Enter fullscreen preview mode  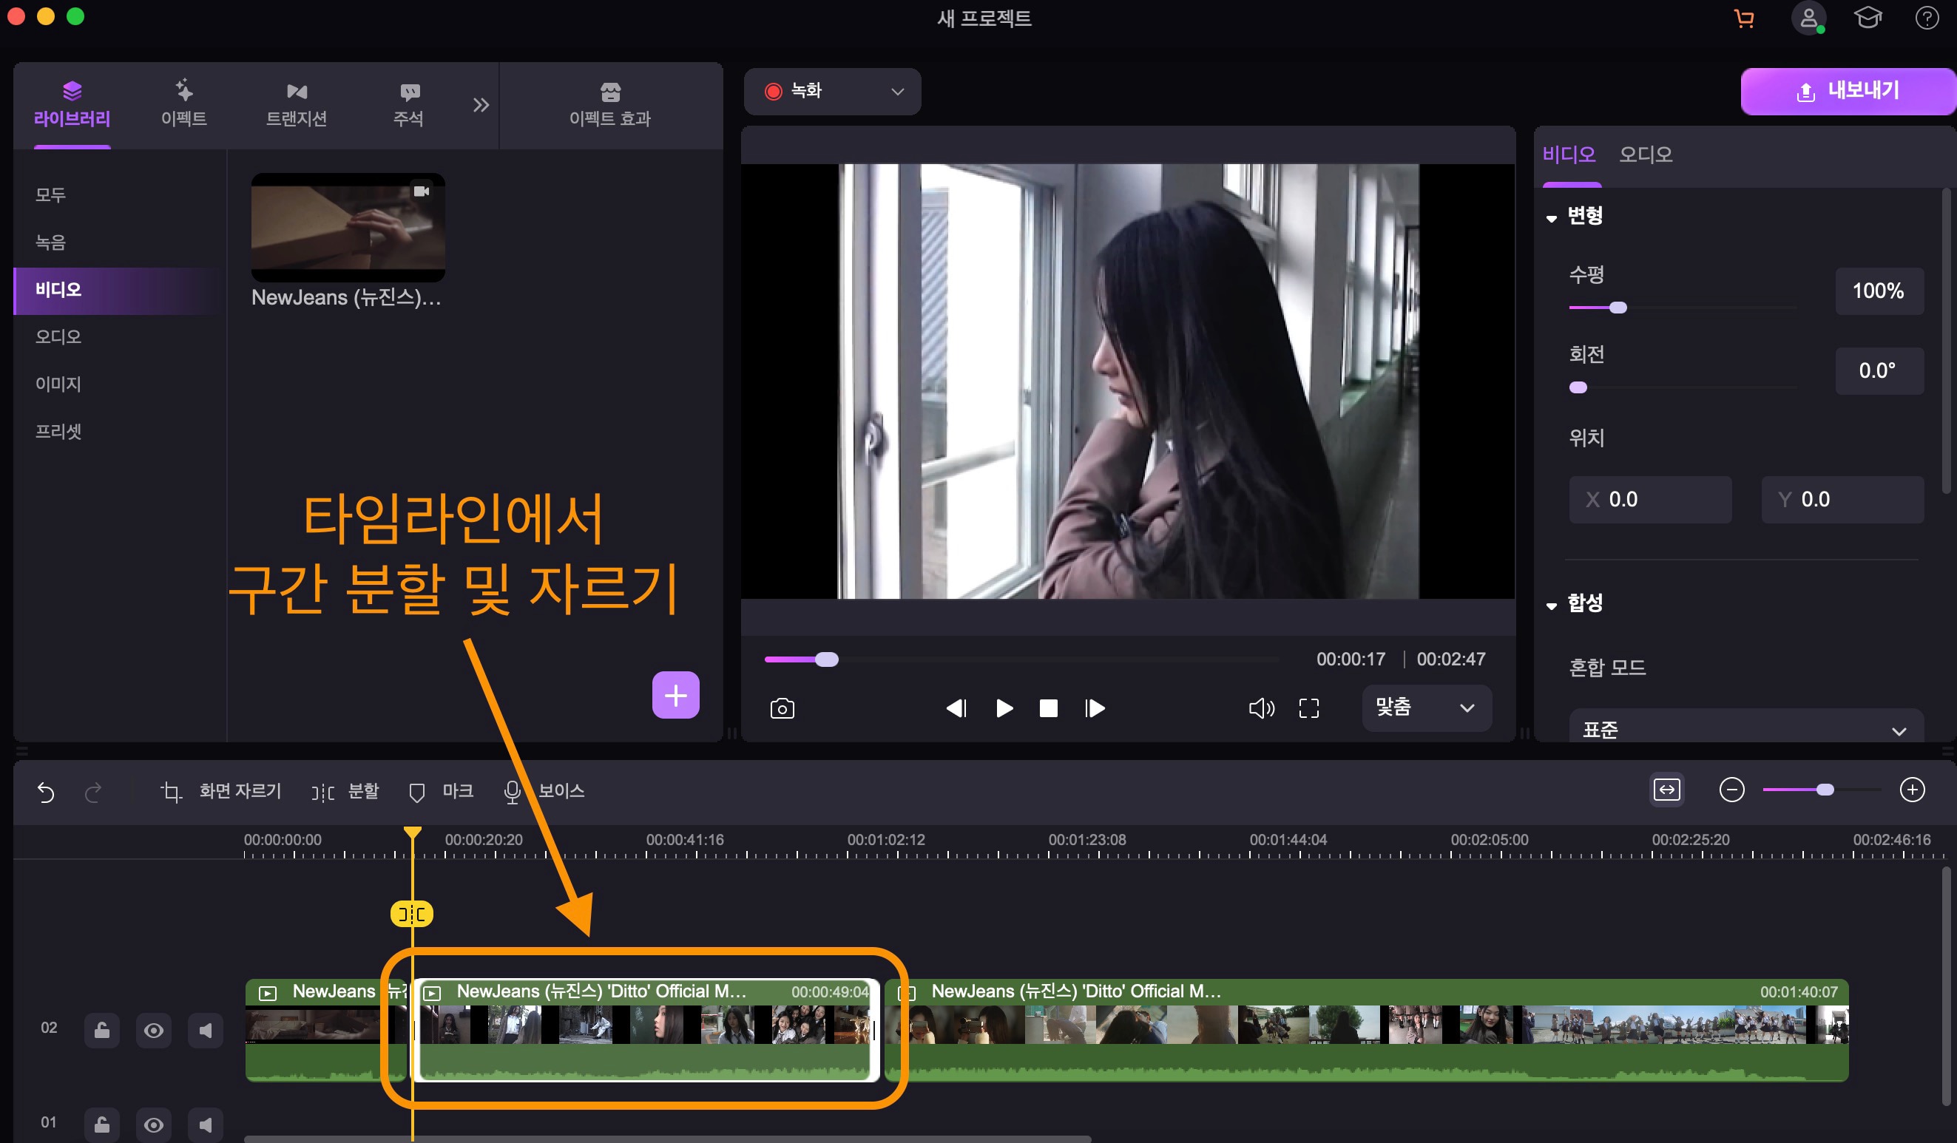tap(1309, 708)
